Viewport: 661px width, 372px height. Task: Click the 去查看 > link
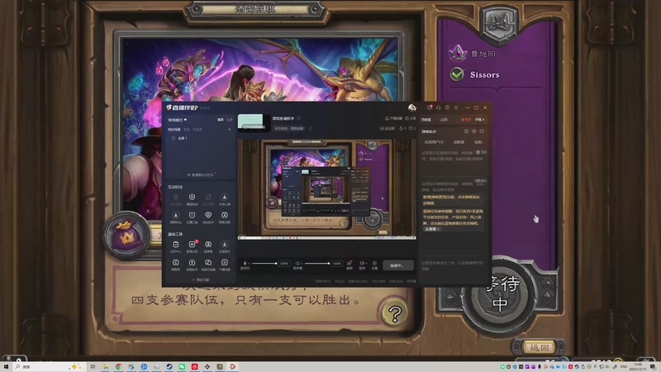pos(432,229)
